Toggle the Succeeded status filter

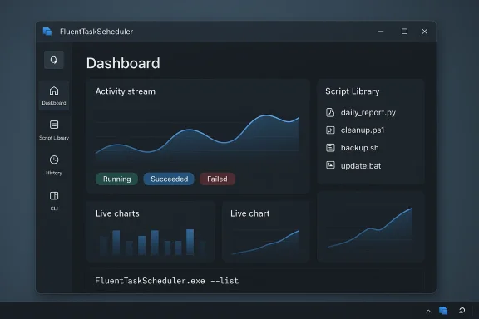click(x=169, y=179)
